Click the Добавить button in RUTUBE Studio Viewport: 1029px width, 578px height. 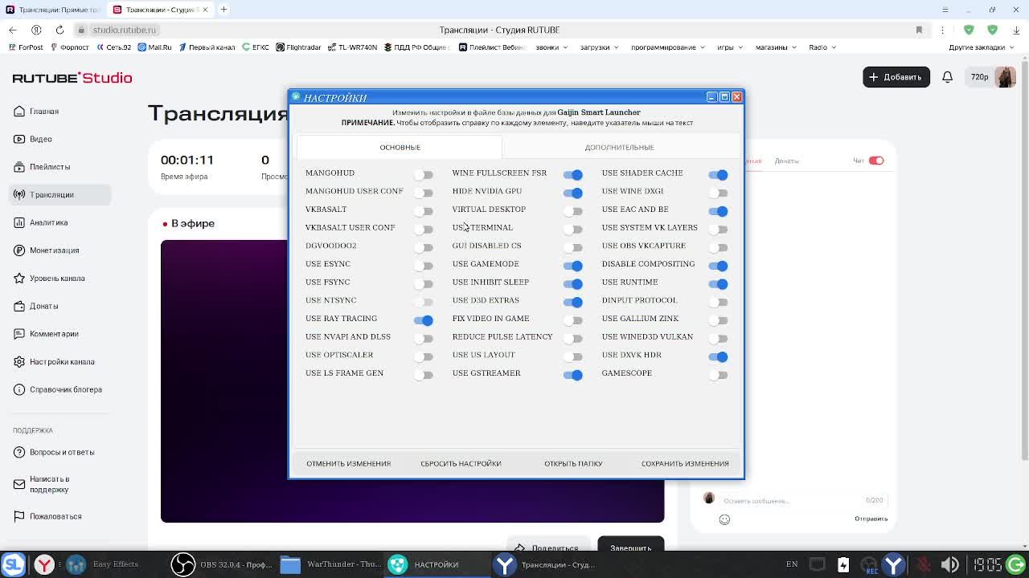pyautogui.click(x=896, y=77)
